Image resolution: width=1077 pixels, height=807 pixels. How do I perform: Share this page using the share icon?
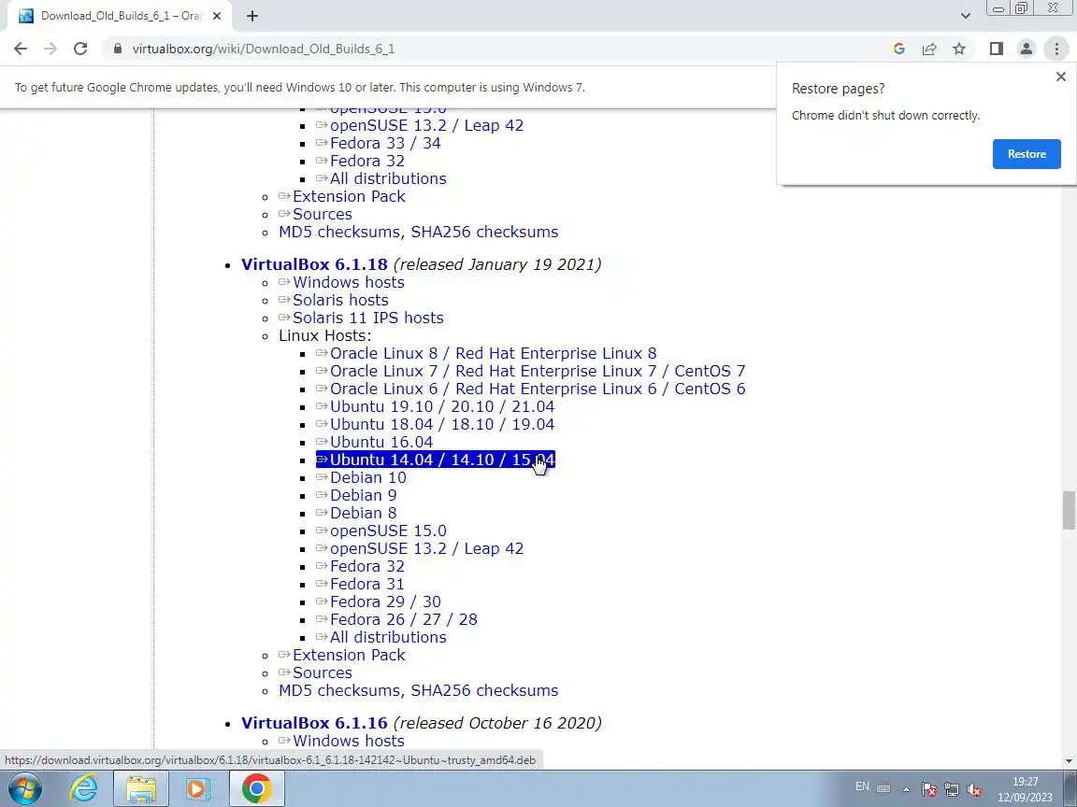[x=929, y=49]
